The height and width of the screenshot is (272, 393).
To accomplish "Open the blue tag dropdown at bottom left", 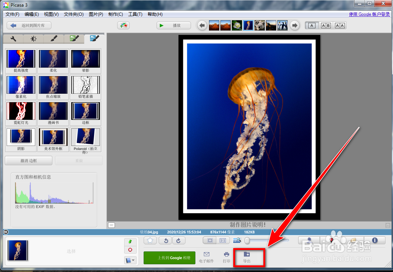I will tap(130, 260).
